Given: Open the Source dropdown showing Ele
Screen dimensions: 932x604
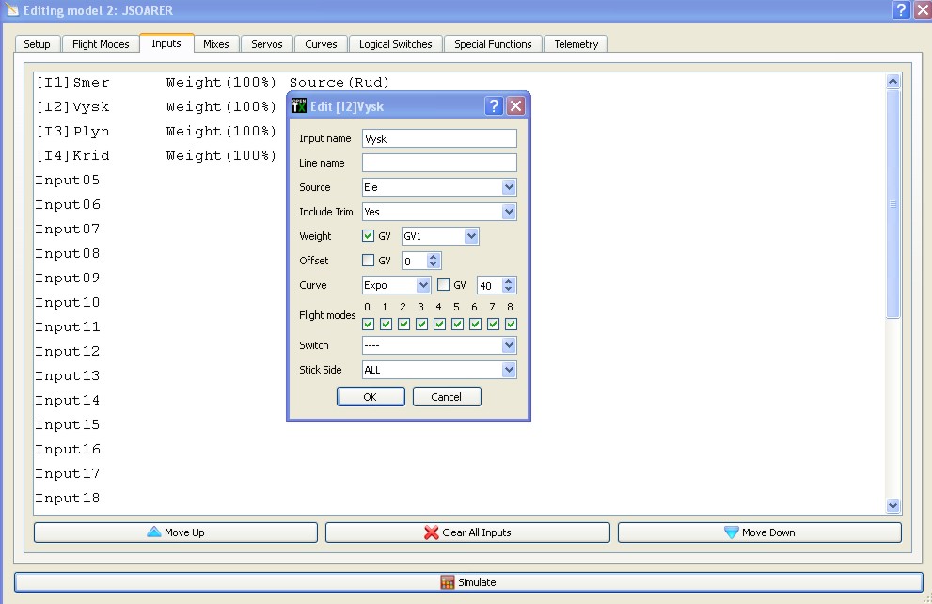Looking at the screenshot, I should coord(439,187).
